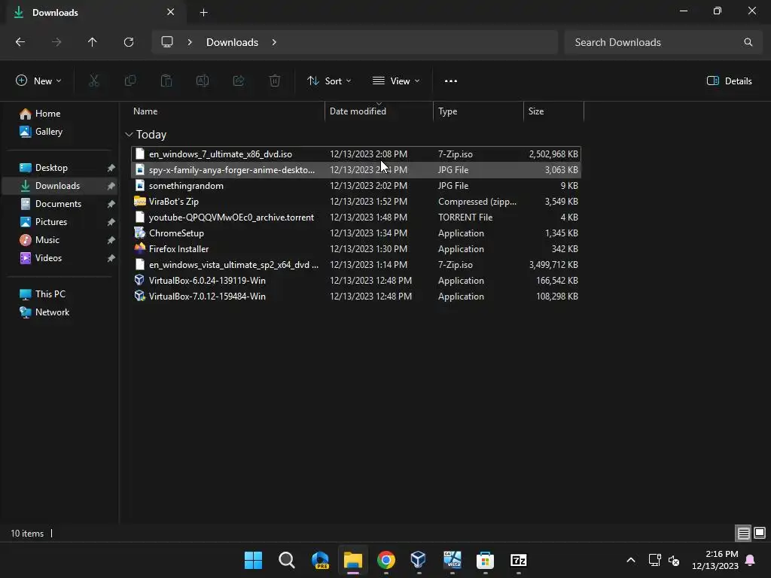
Task: Open the View dropdown
Action: (x=396, y=81)
